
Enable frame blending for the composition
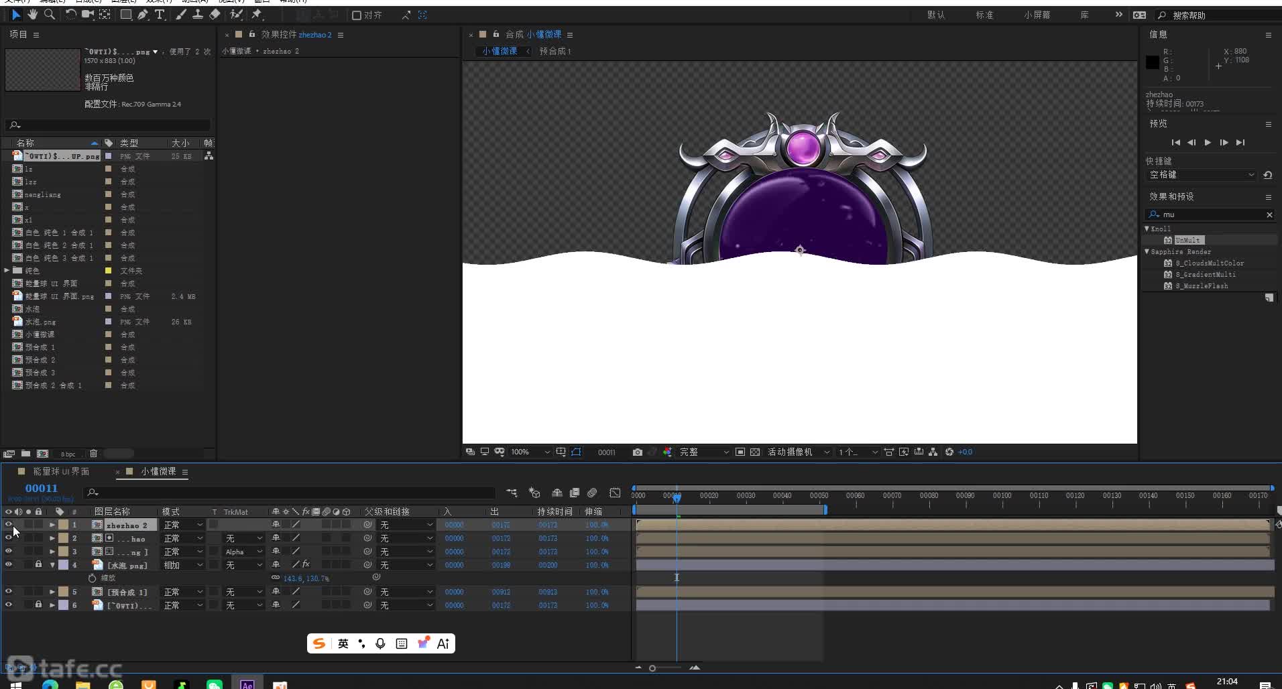click(x=575, y=493)
